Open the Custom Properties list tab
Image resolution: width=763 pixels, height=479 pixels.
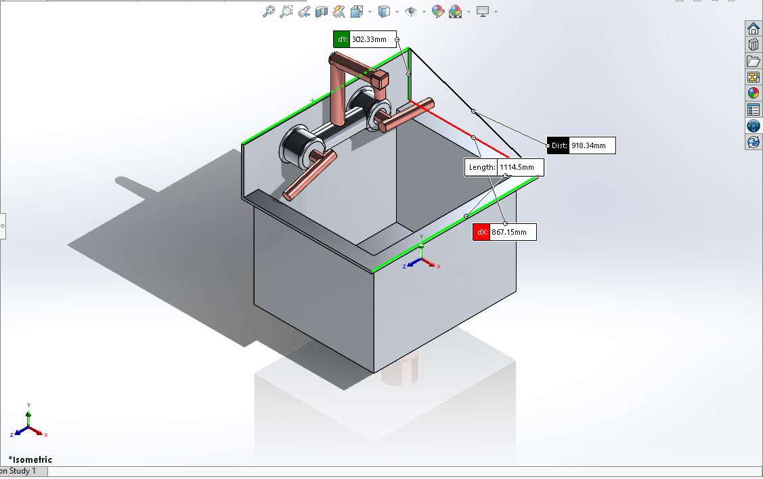pos(754,110)
